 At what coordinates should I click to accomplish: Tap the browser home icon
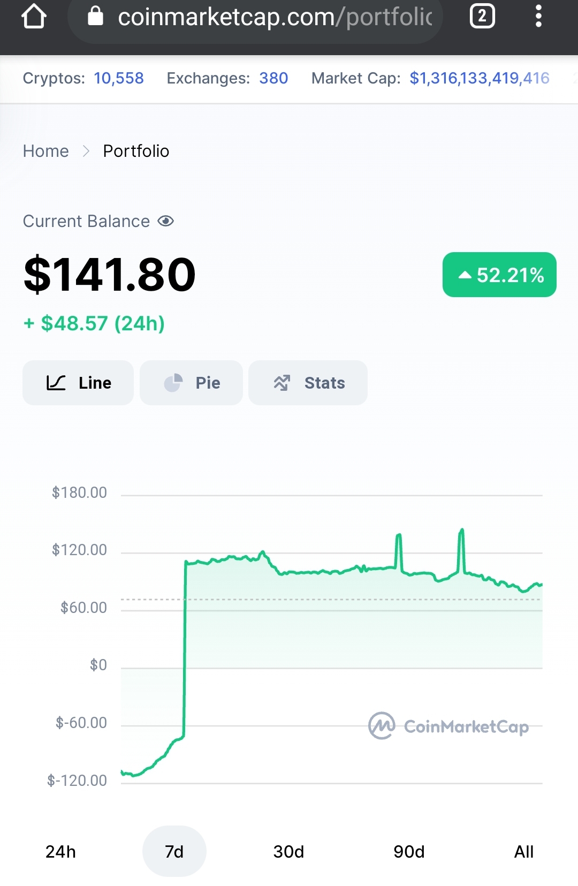(34, 16)
